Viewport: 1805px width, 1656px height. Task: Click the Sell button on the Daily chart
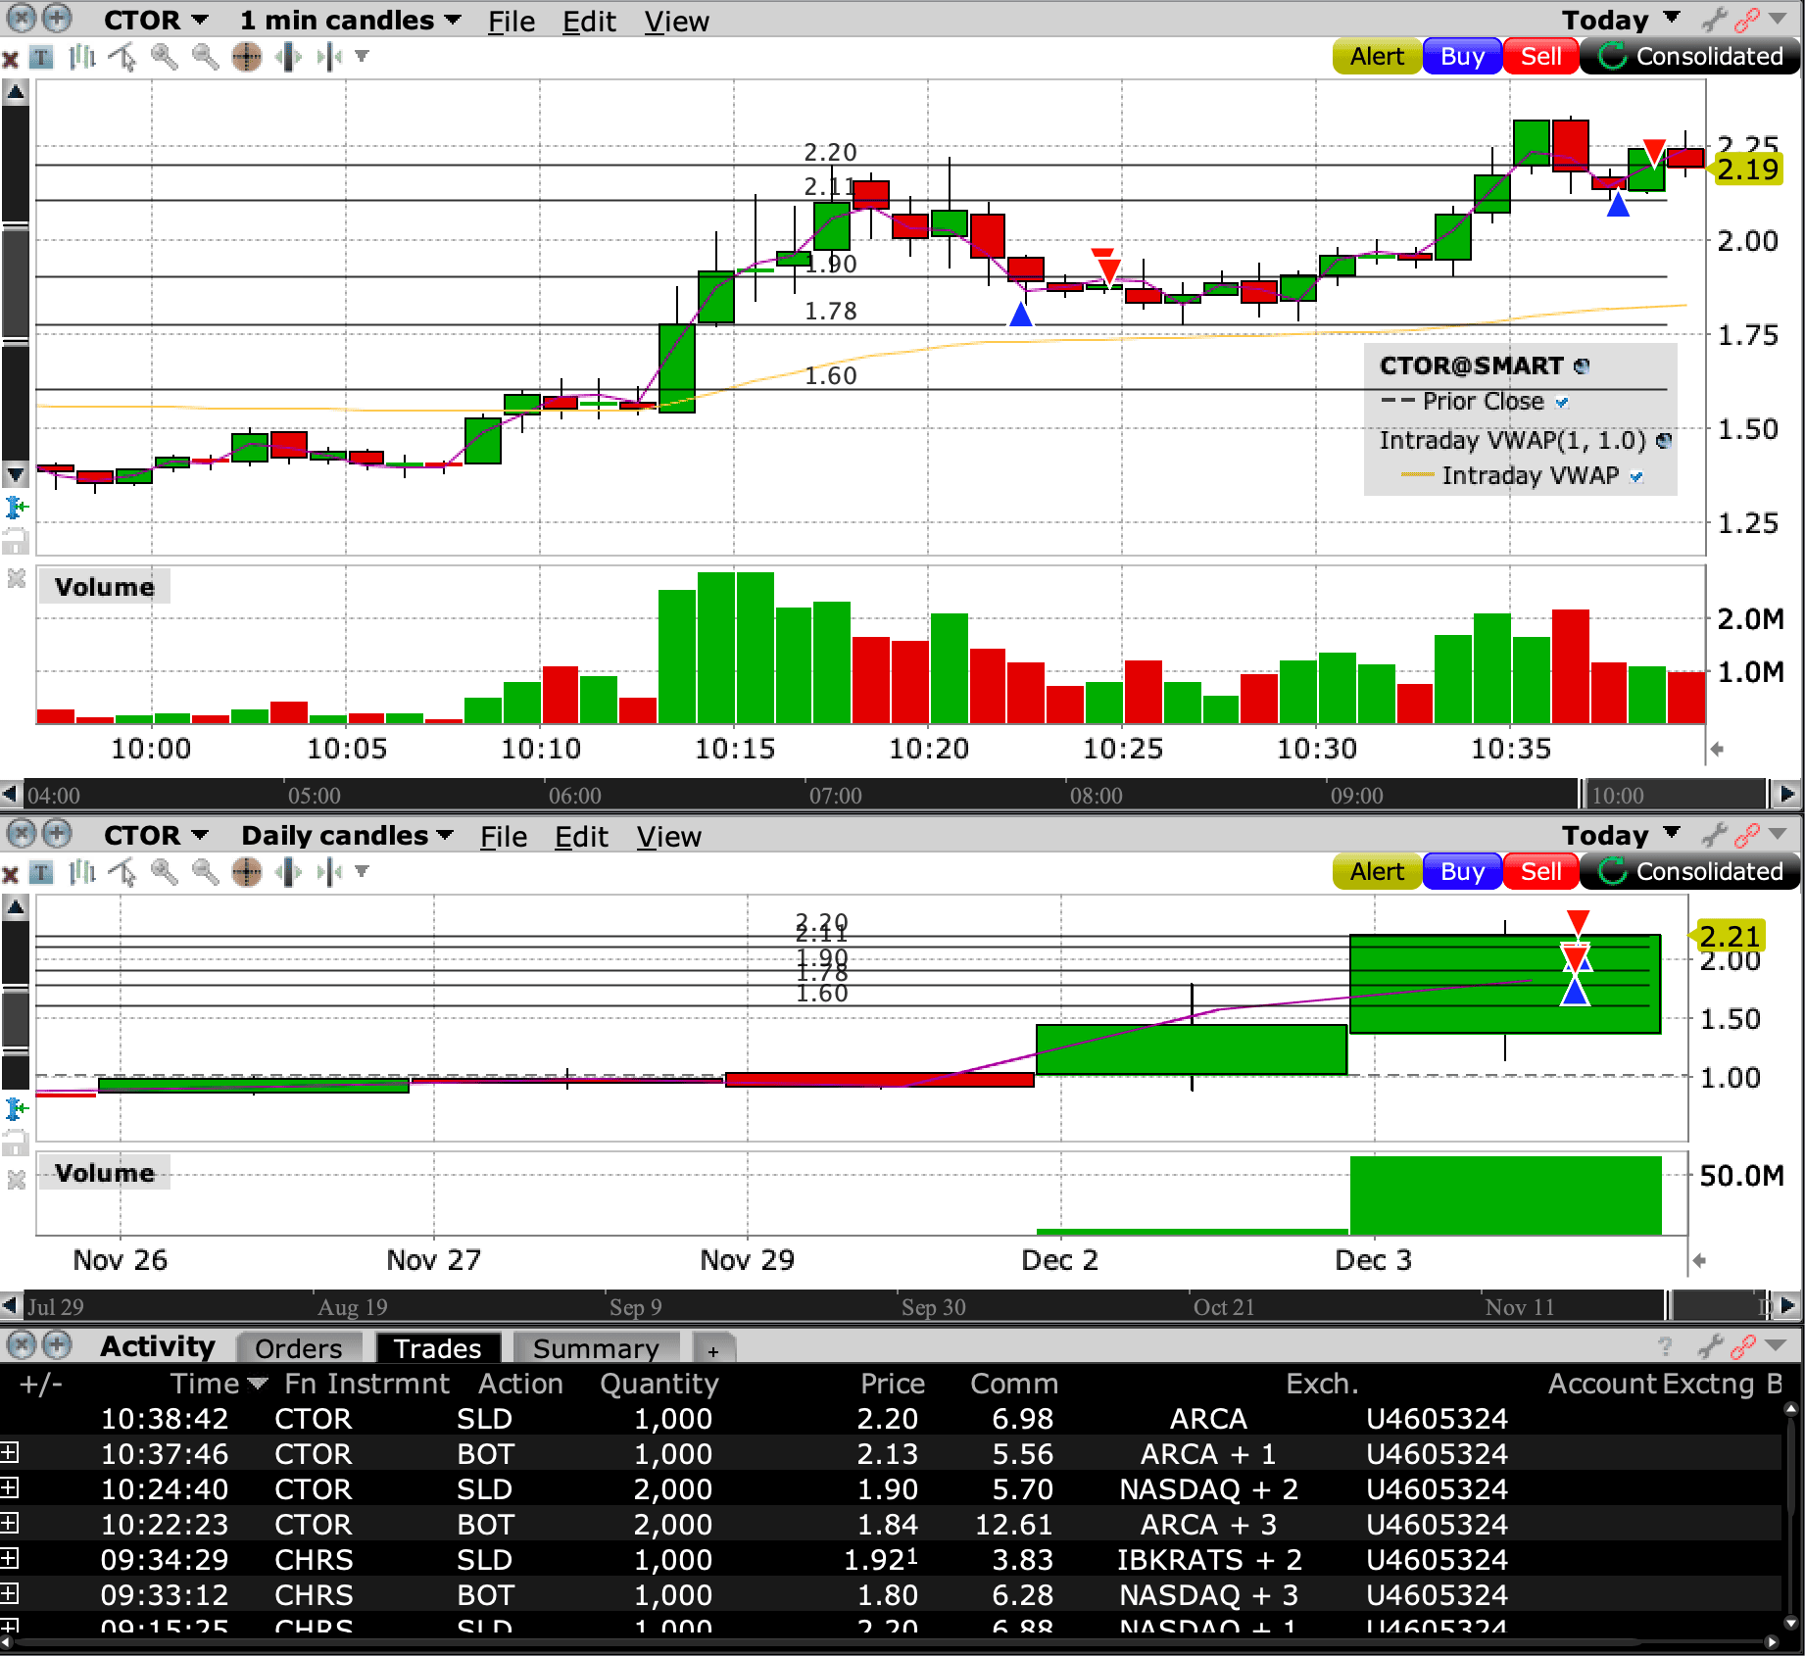tap(1540, 872)
